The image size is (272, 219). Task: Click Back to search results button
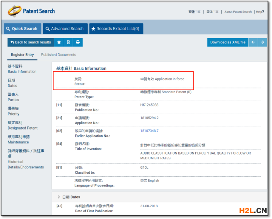31,42
